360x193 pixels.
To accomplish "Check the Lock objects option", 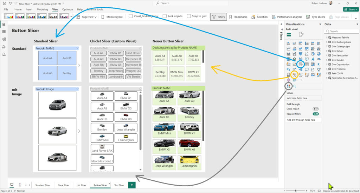I will (165, 16).
